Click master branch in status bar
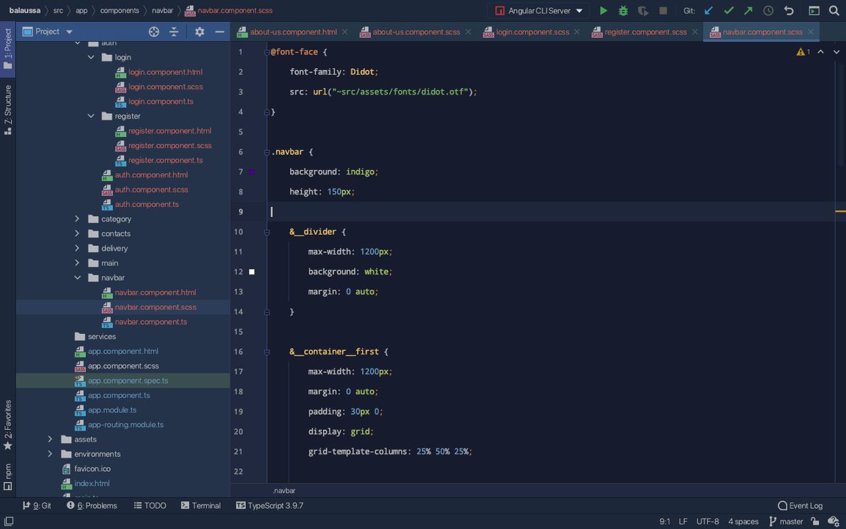The image size is (846, 529). (x=786, y=522)
